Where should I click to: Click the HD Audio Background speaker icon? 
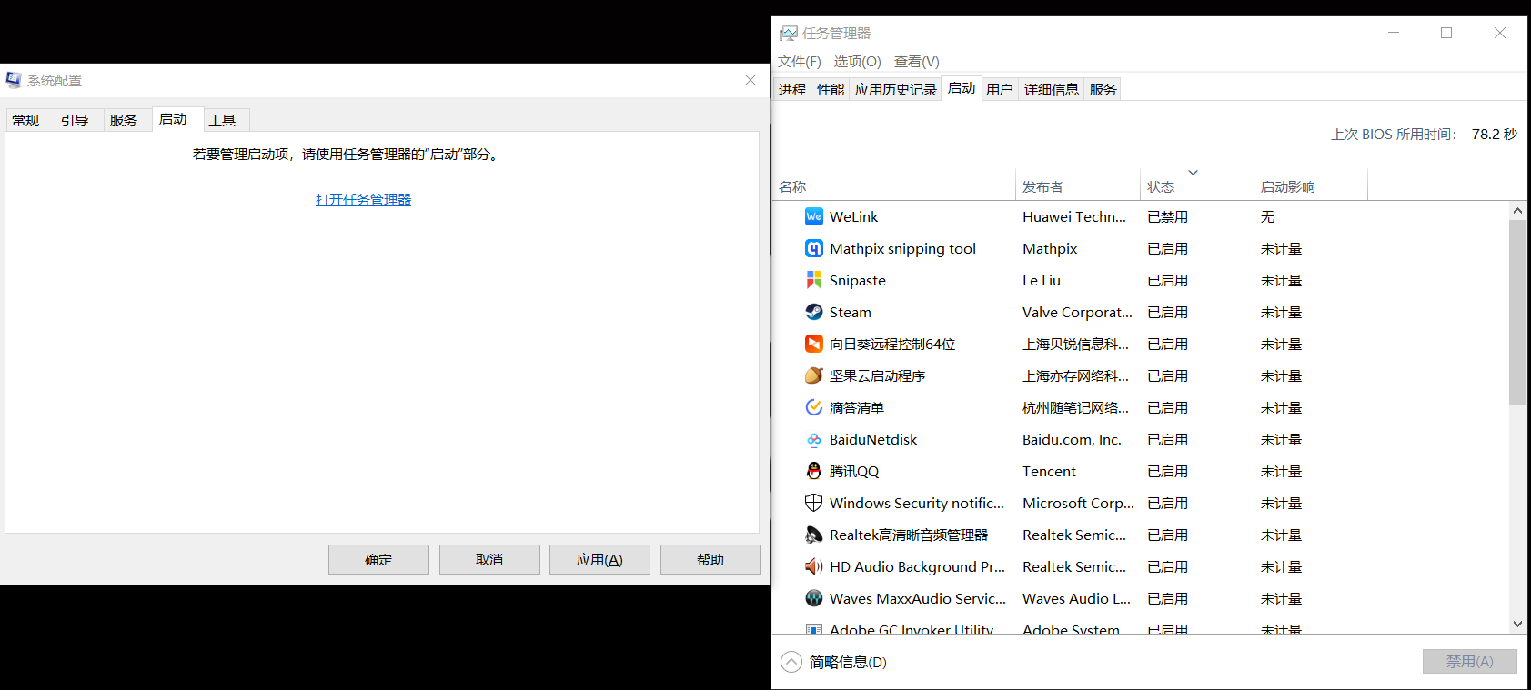pos(814,566)
